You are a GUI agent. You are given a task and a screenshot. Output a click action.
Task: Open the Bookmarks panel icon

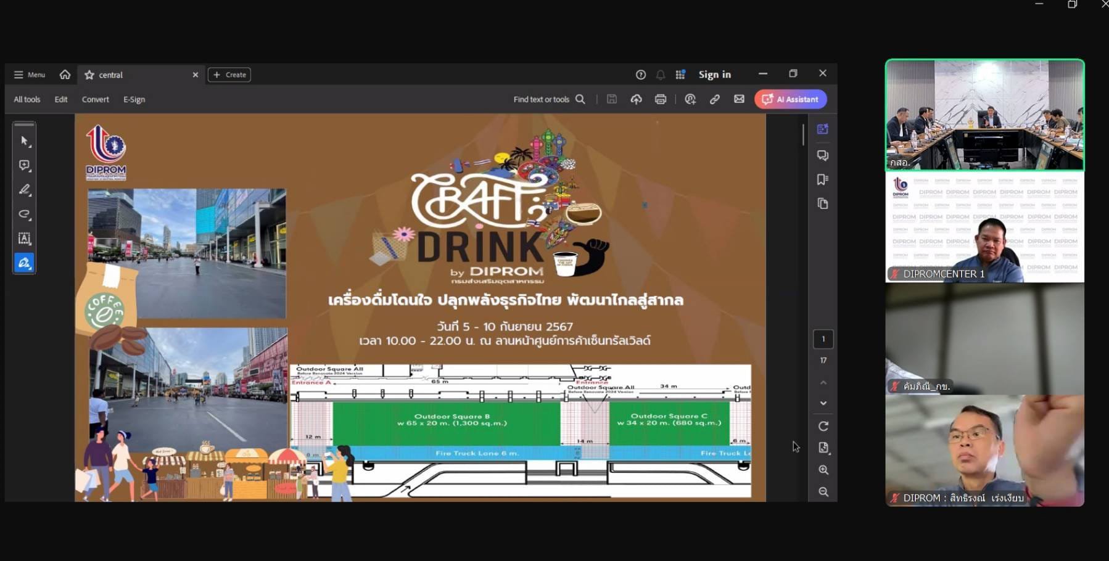[x=823, y=179]
